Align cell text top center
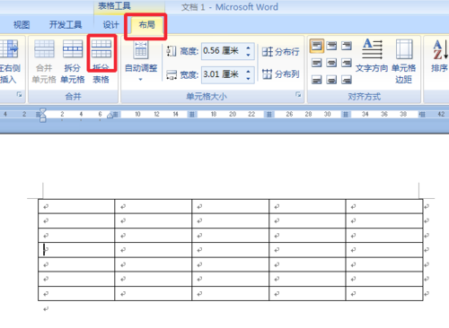Image resolution: width=449 pixels, height=328 pixels. [x=331, y=46]
